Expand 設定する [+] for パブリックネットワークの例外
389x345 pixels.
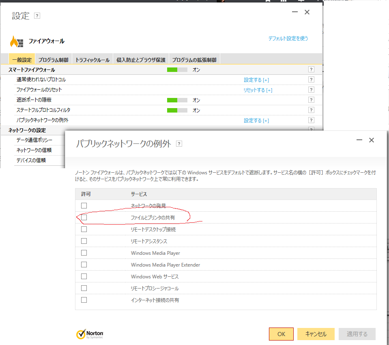256,121
